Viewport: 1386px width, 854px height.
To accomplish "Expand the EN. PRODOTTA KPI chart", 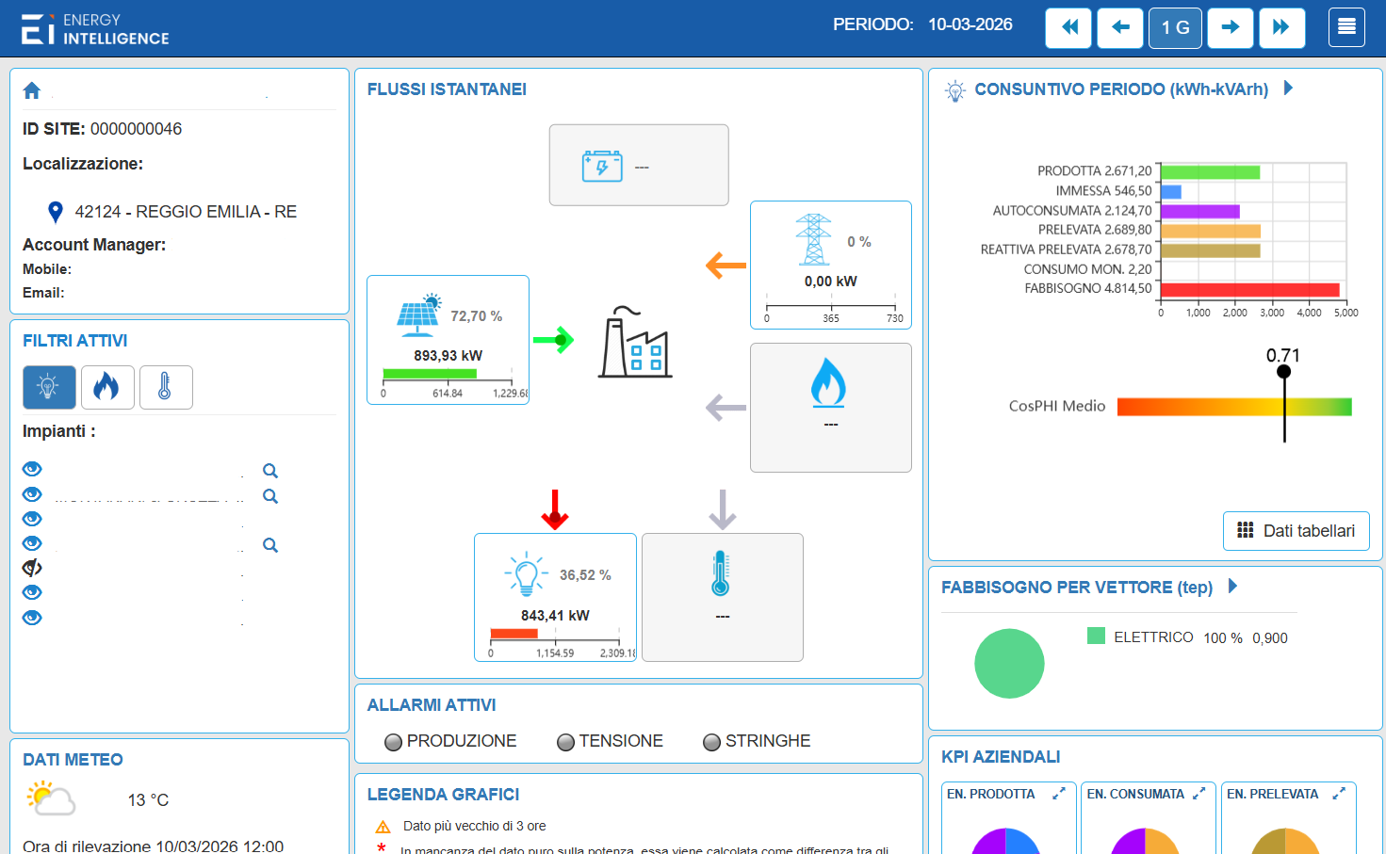I will click(x=1059, y=794).
